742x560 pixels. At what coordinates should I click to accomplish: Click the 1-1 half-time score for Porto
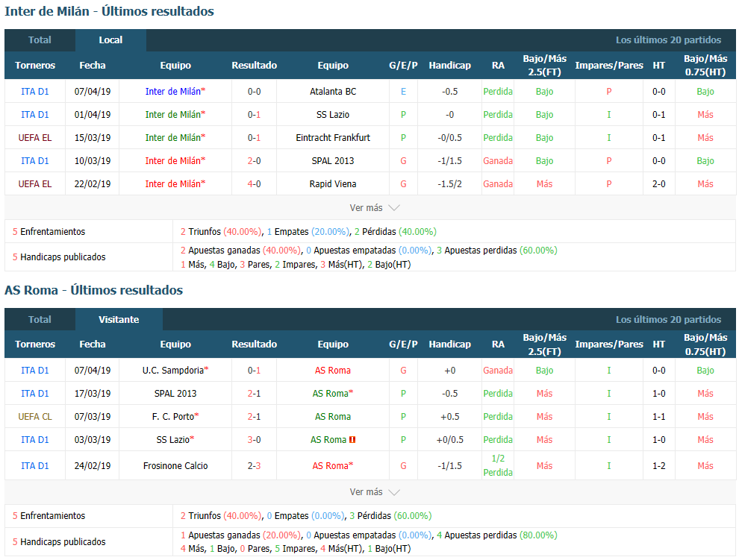tap(658, 417)
